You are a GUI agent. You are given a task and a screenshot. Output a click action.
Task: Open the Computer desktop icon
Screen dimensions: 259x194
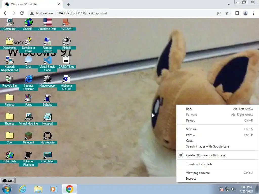[x=9, y=22]
